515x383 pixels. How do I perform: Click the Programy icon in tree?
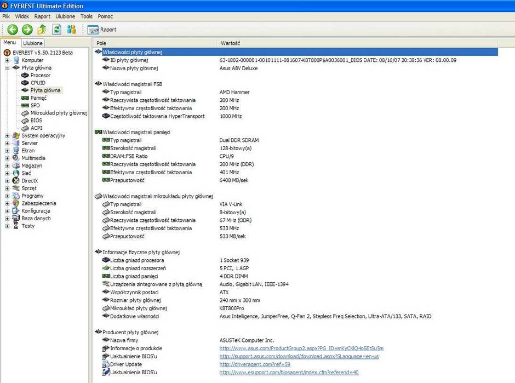16,196
